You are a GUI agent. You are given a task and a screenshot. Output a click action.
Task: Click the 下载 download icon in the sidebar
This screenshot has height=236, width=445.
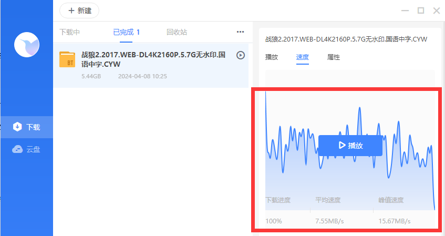[17, 127]
